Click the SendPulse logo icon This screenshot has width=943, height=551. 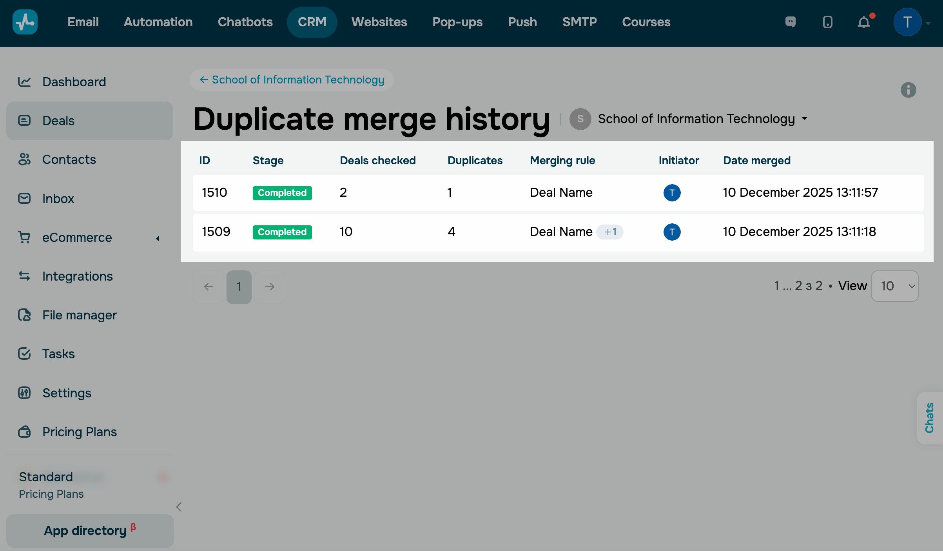pyautogui.click(x=25, y=22)
